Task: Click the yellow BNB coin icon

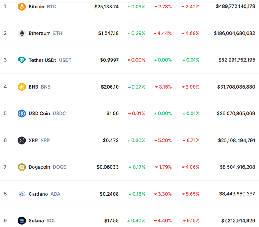Action: point(21,87)
